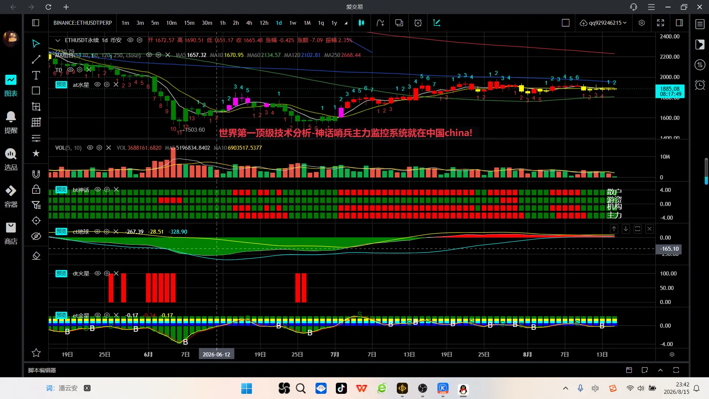
Task: Click the candlestick chart style icon
Action: pyautogui.click(x=361, y=23)
